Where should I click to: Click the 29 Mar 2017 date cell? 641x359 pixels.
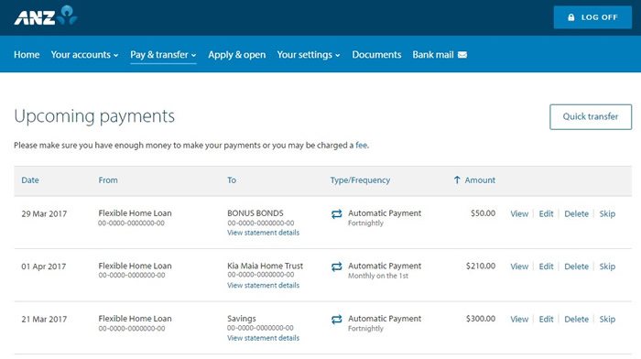(x=44, y=214)
